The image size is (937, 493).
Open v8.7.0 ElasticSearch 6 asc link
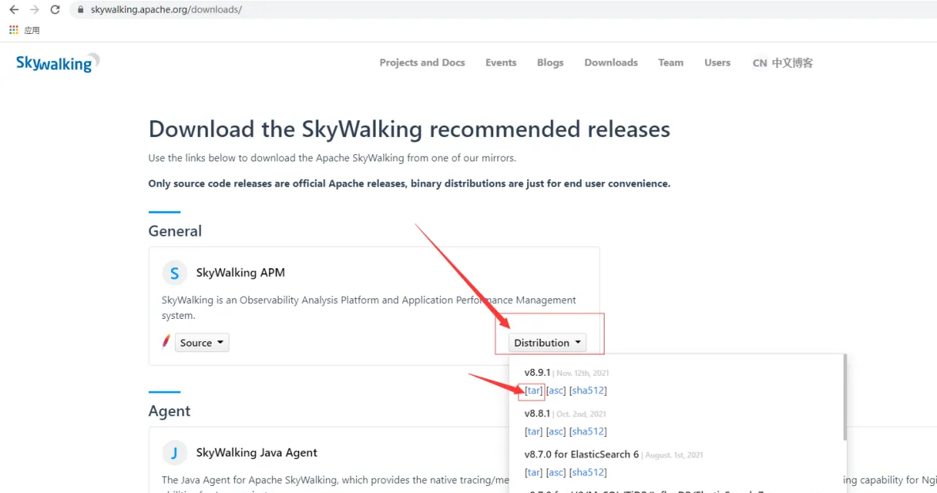pyautogui.click(x=556, y=472)
